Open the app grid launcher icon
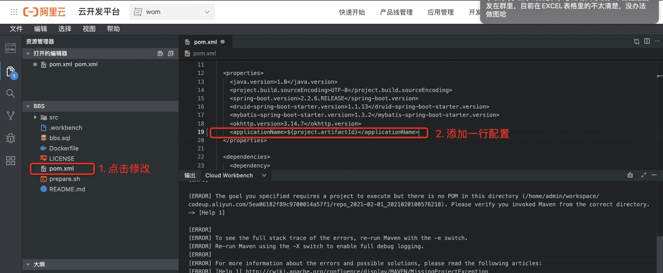Screen dimensions: 663x273 [x=14, y=12]
